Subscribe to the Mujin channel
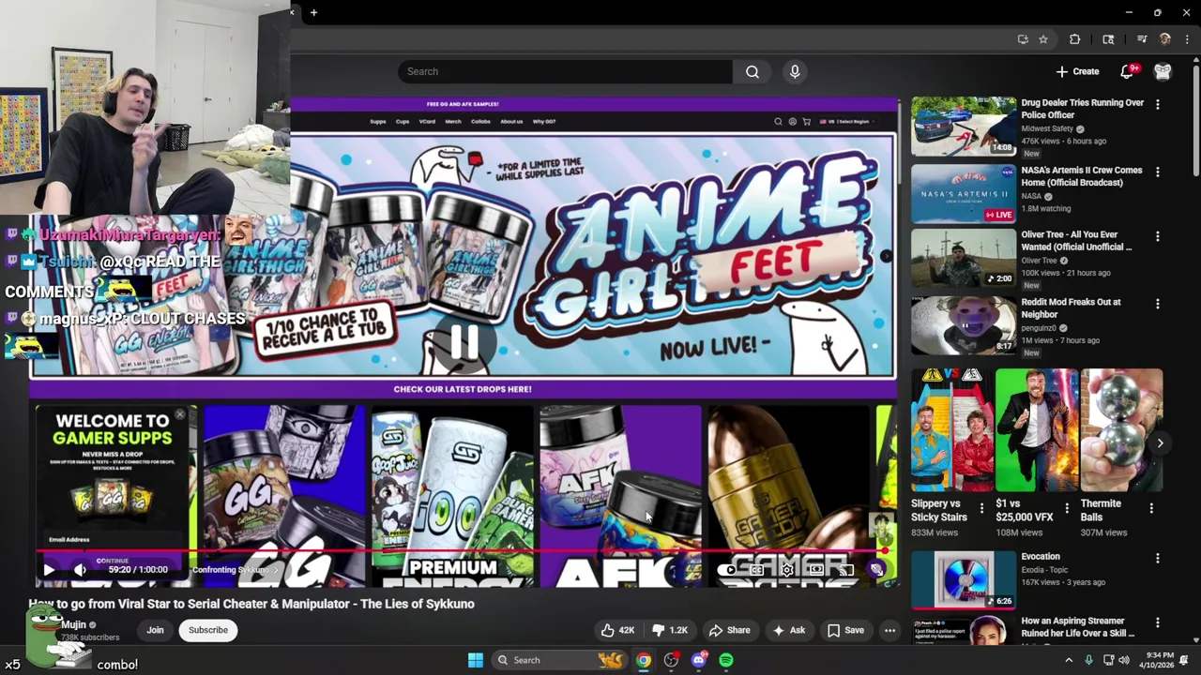This screenshot has height=675, width=1201. pos(208,630)
